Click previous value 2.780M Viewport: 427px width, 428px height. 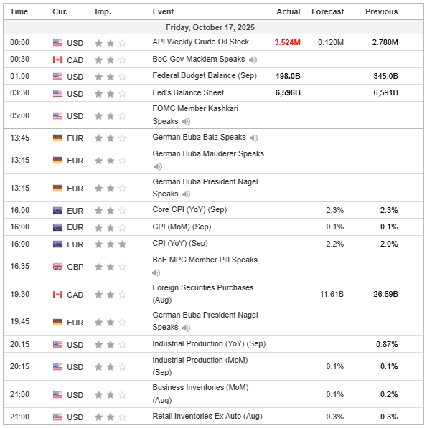(385, 42)
